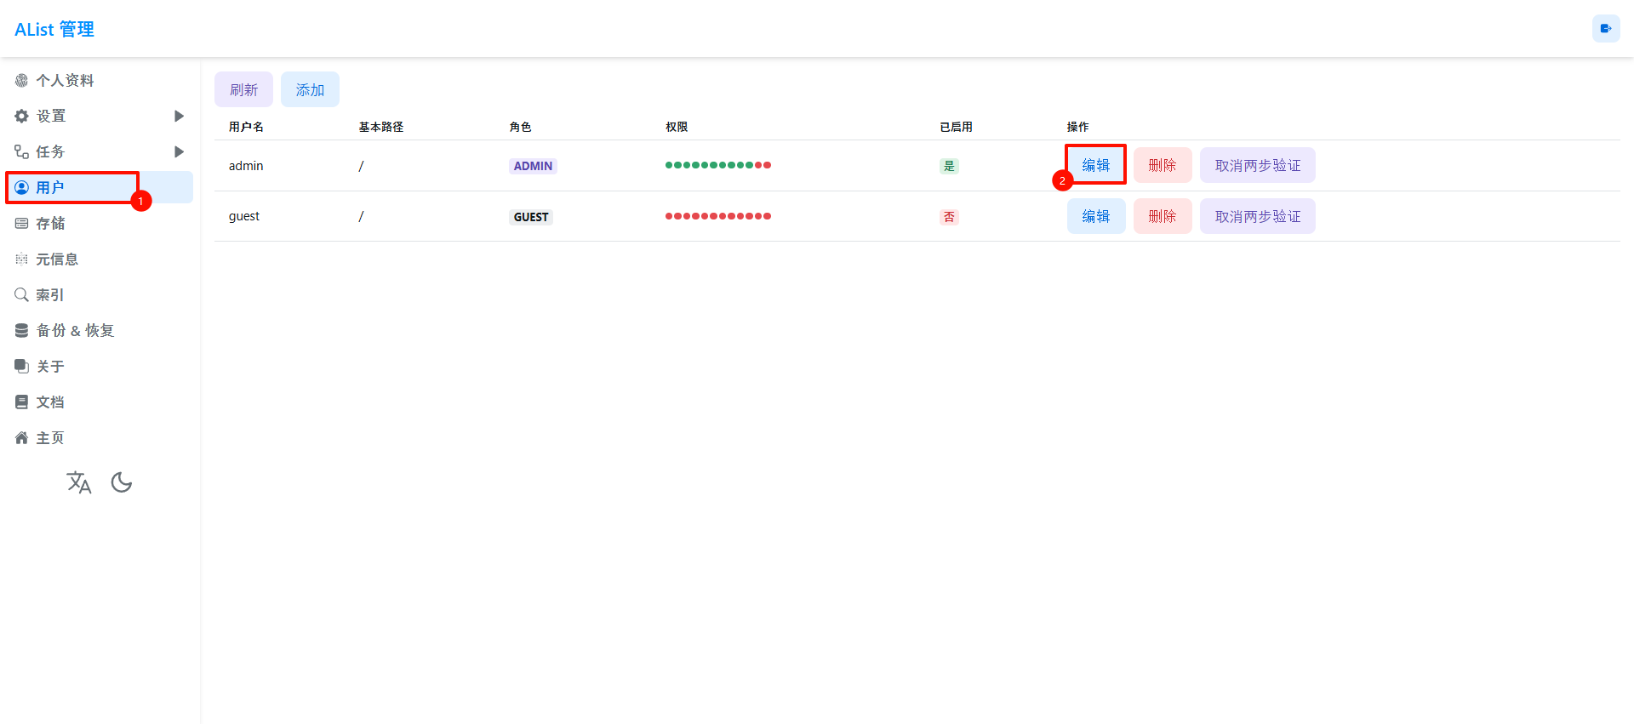Click the logout icon at top right

coord(1605,29)
